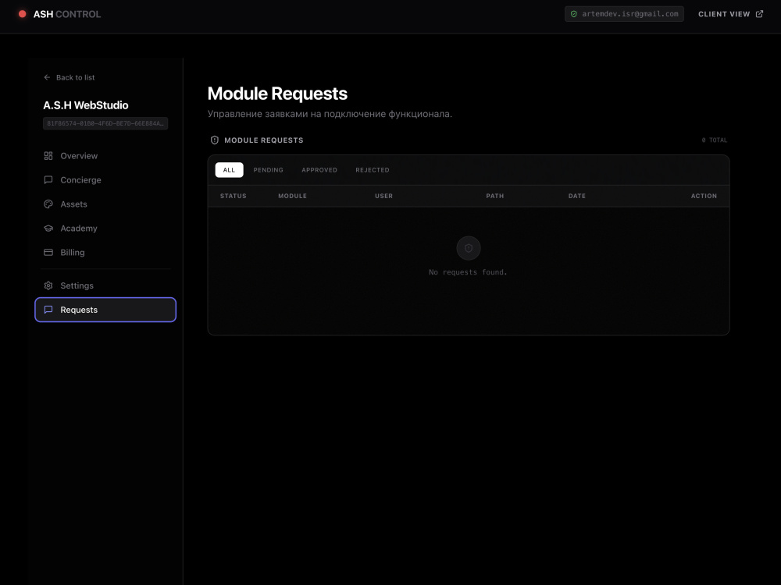Click the Russian subtitle under Module Requests
The image size is (781, 585).
330,114
